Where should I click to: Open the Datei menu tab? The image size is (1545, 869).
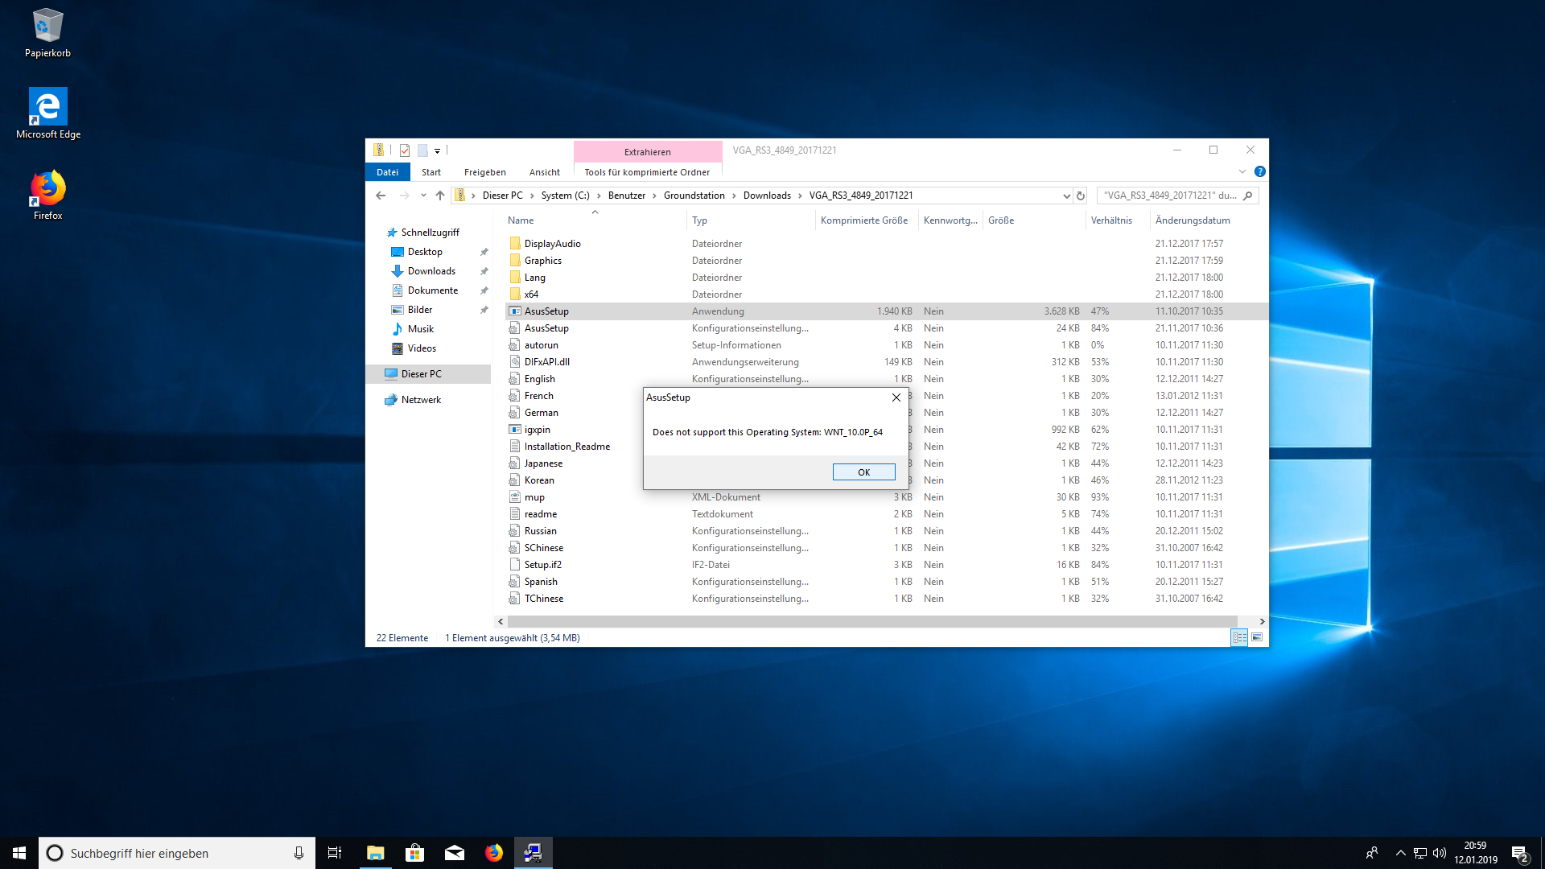pyautogui.click(x=387, y=172)
